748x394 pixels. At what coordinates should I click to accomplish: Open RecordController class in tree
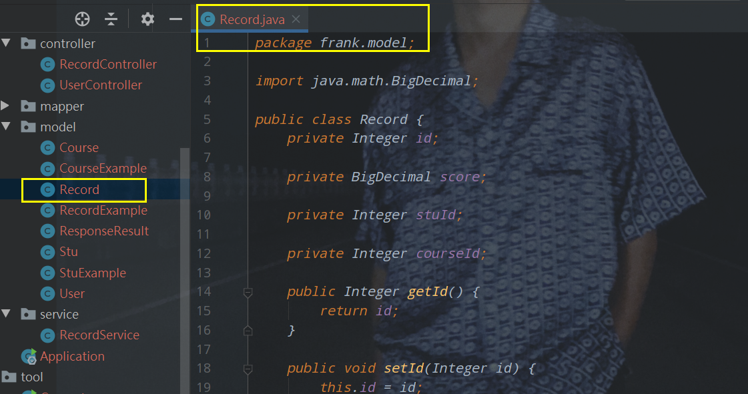point(108,64)
